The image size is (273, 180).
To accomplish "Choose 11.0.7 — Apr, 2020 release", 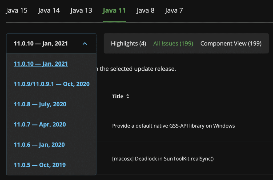I will click(x=40, y=124).
